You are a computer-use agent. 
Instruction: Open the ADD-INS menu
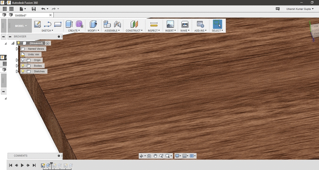(200, 31)
